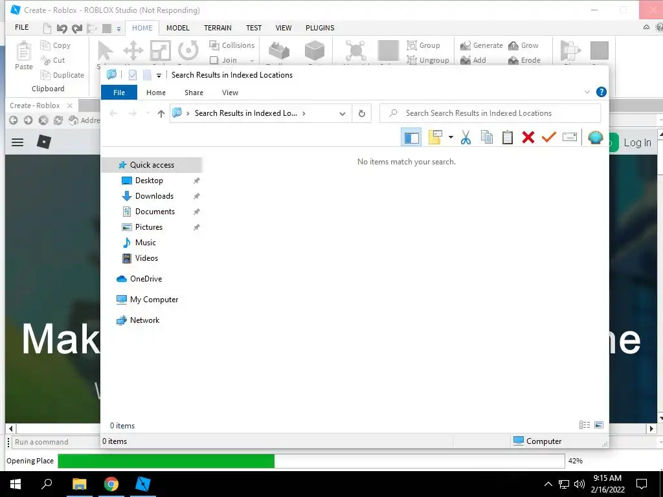
Task: Click the clipboard Paste icon in Explorer toolbar
Action: click(x=508, y=137)
